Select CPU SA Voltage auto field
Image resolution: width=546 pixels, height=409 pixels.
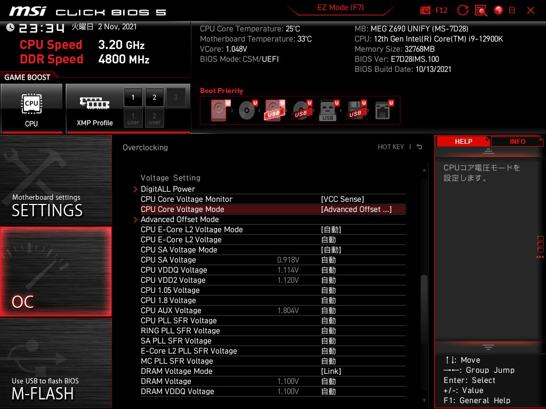click(328, 260)
